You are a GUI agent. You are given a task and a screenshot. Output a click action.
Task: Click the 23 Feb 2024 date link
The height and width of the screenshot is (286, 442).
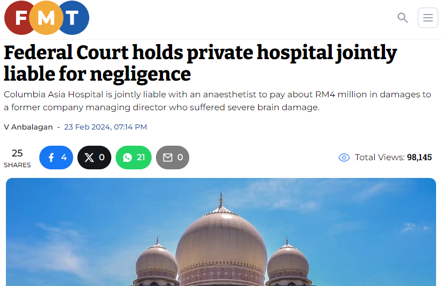[105, 127]
